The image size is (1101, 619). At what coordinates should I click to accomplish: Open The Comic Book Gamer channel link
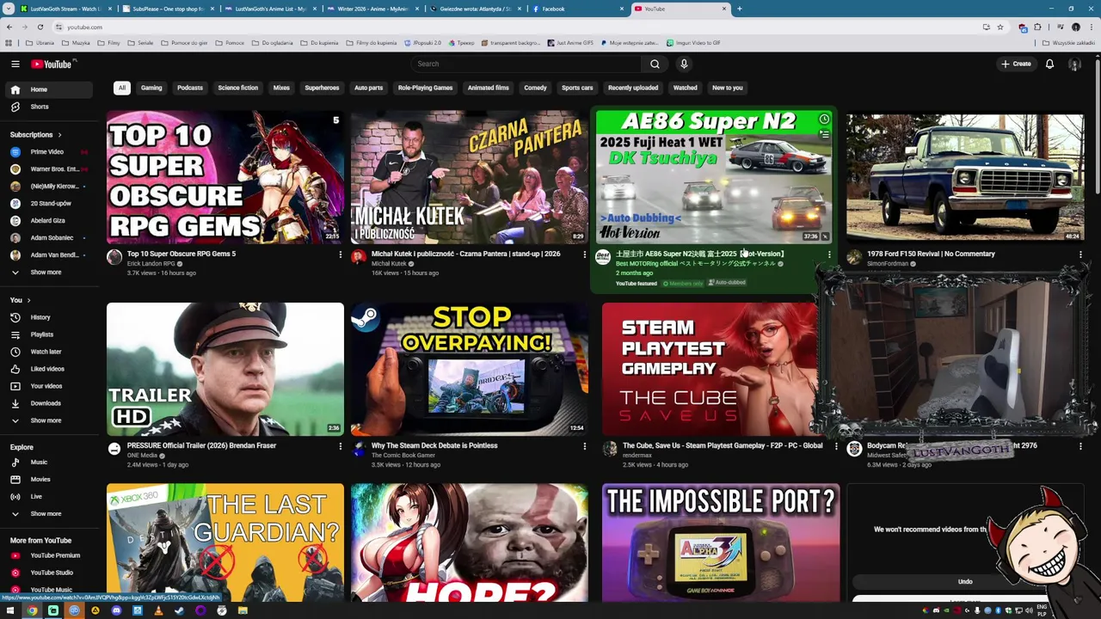pyautogui.click(x=403, y=456)
